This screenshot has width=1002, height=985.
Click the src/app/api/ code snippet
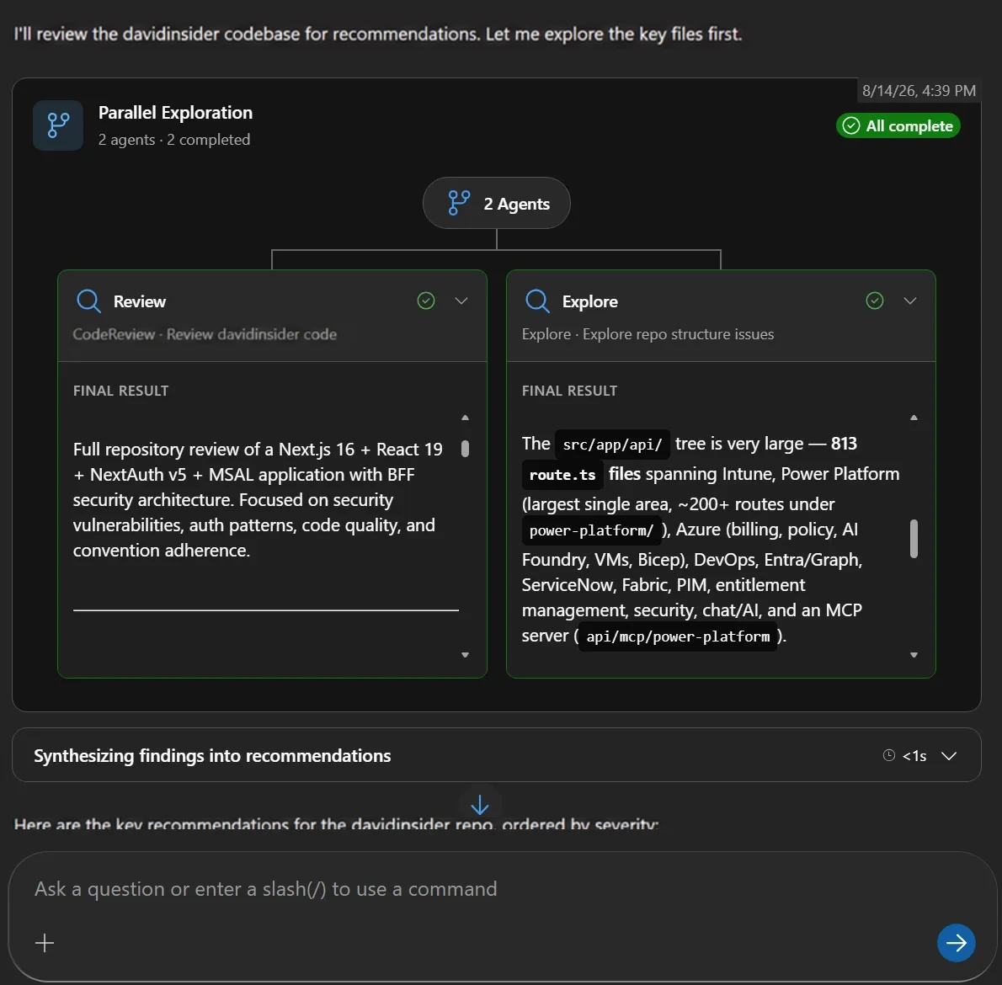pos(612,445)
